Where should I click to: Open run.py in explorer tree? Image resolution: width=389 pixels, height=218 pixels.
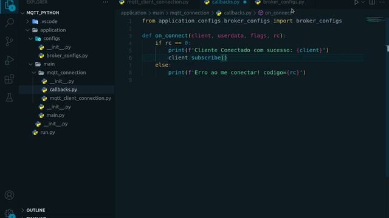tap(47, 132)
